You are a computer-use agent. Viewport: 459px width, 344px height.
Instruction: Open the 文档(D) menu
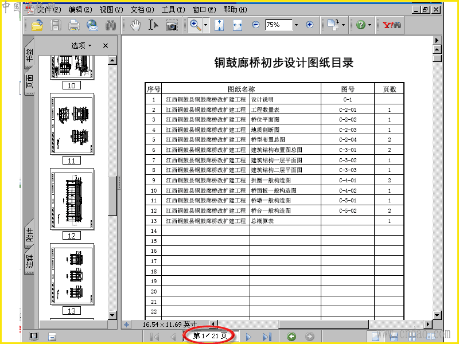tap(142, 10)
